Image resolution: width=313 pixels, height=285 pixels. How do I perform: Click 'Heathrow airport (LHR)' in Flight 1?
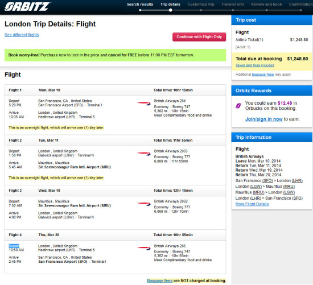pyautogui.click(x=57, y=117)
